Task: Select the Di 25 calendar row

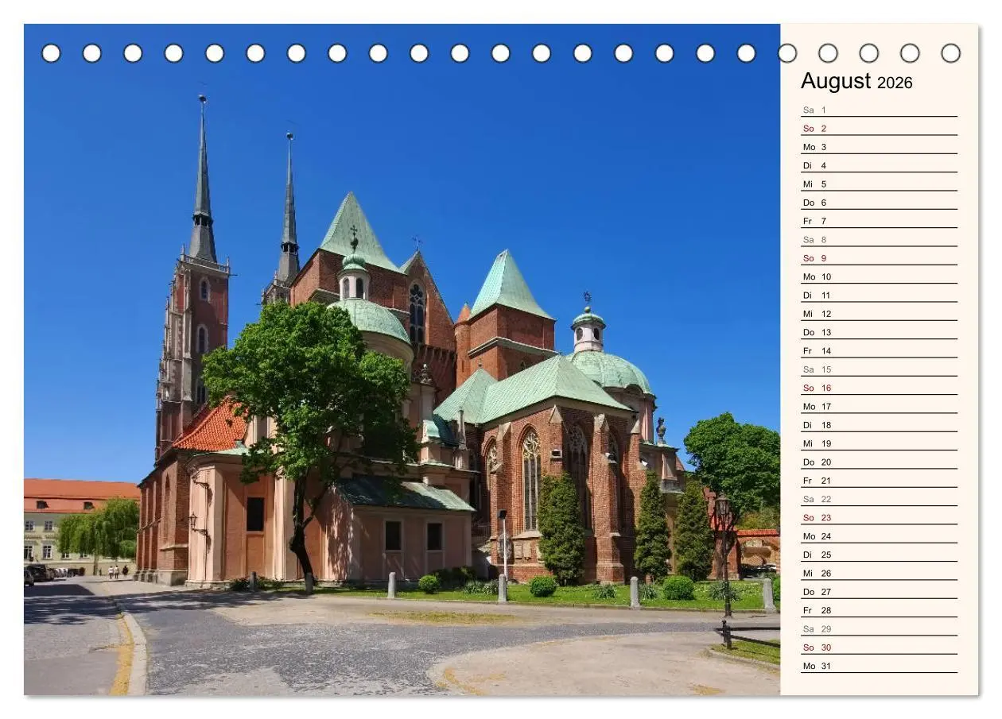Action: pyautogui.click(x=879, y=555)
